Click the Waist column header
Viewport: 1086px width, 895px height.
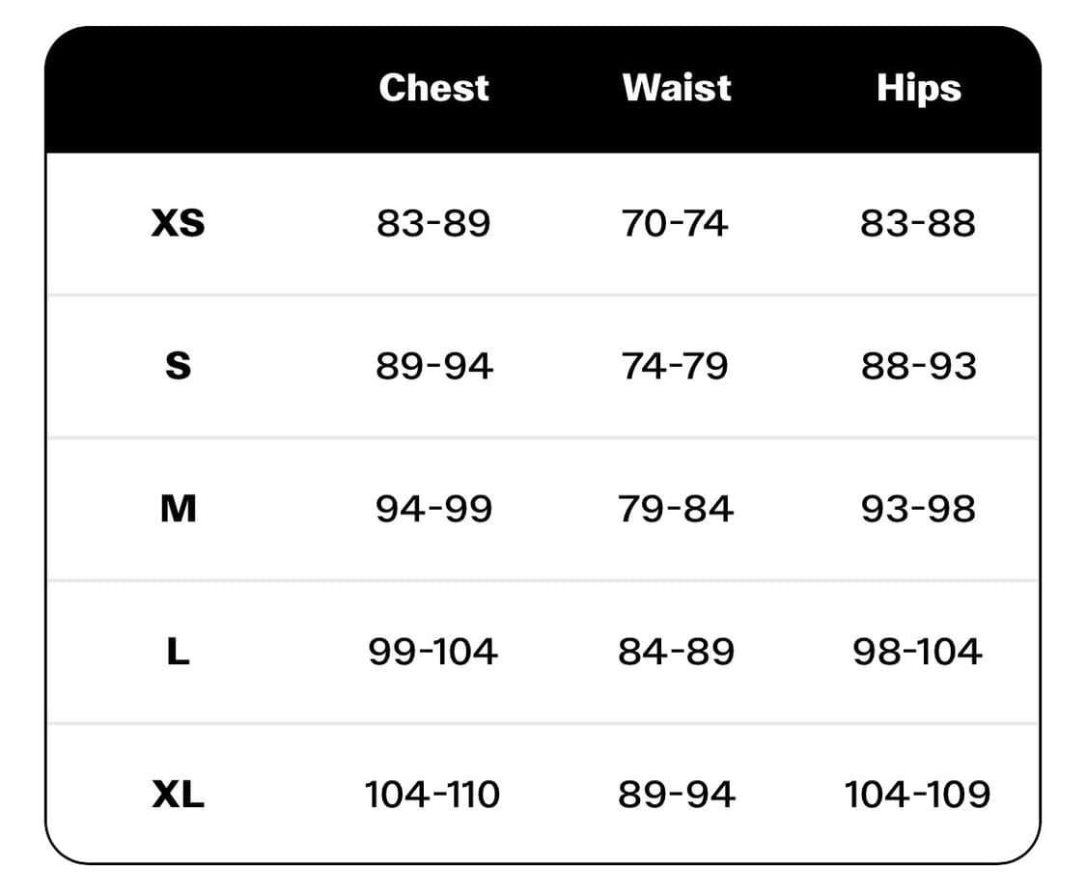pyautogui.click(x=676, y=88)
